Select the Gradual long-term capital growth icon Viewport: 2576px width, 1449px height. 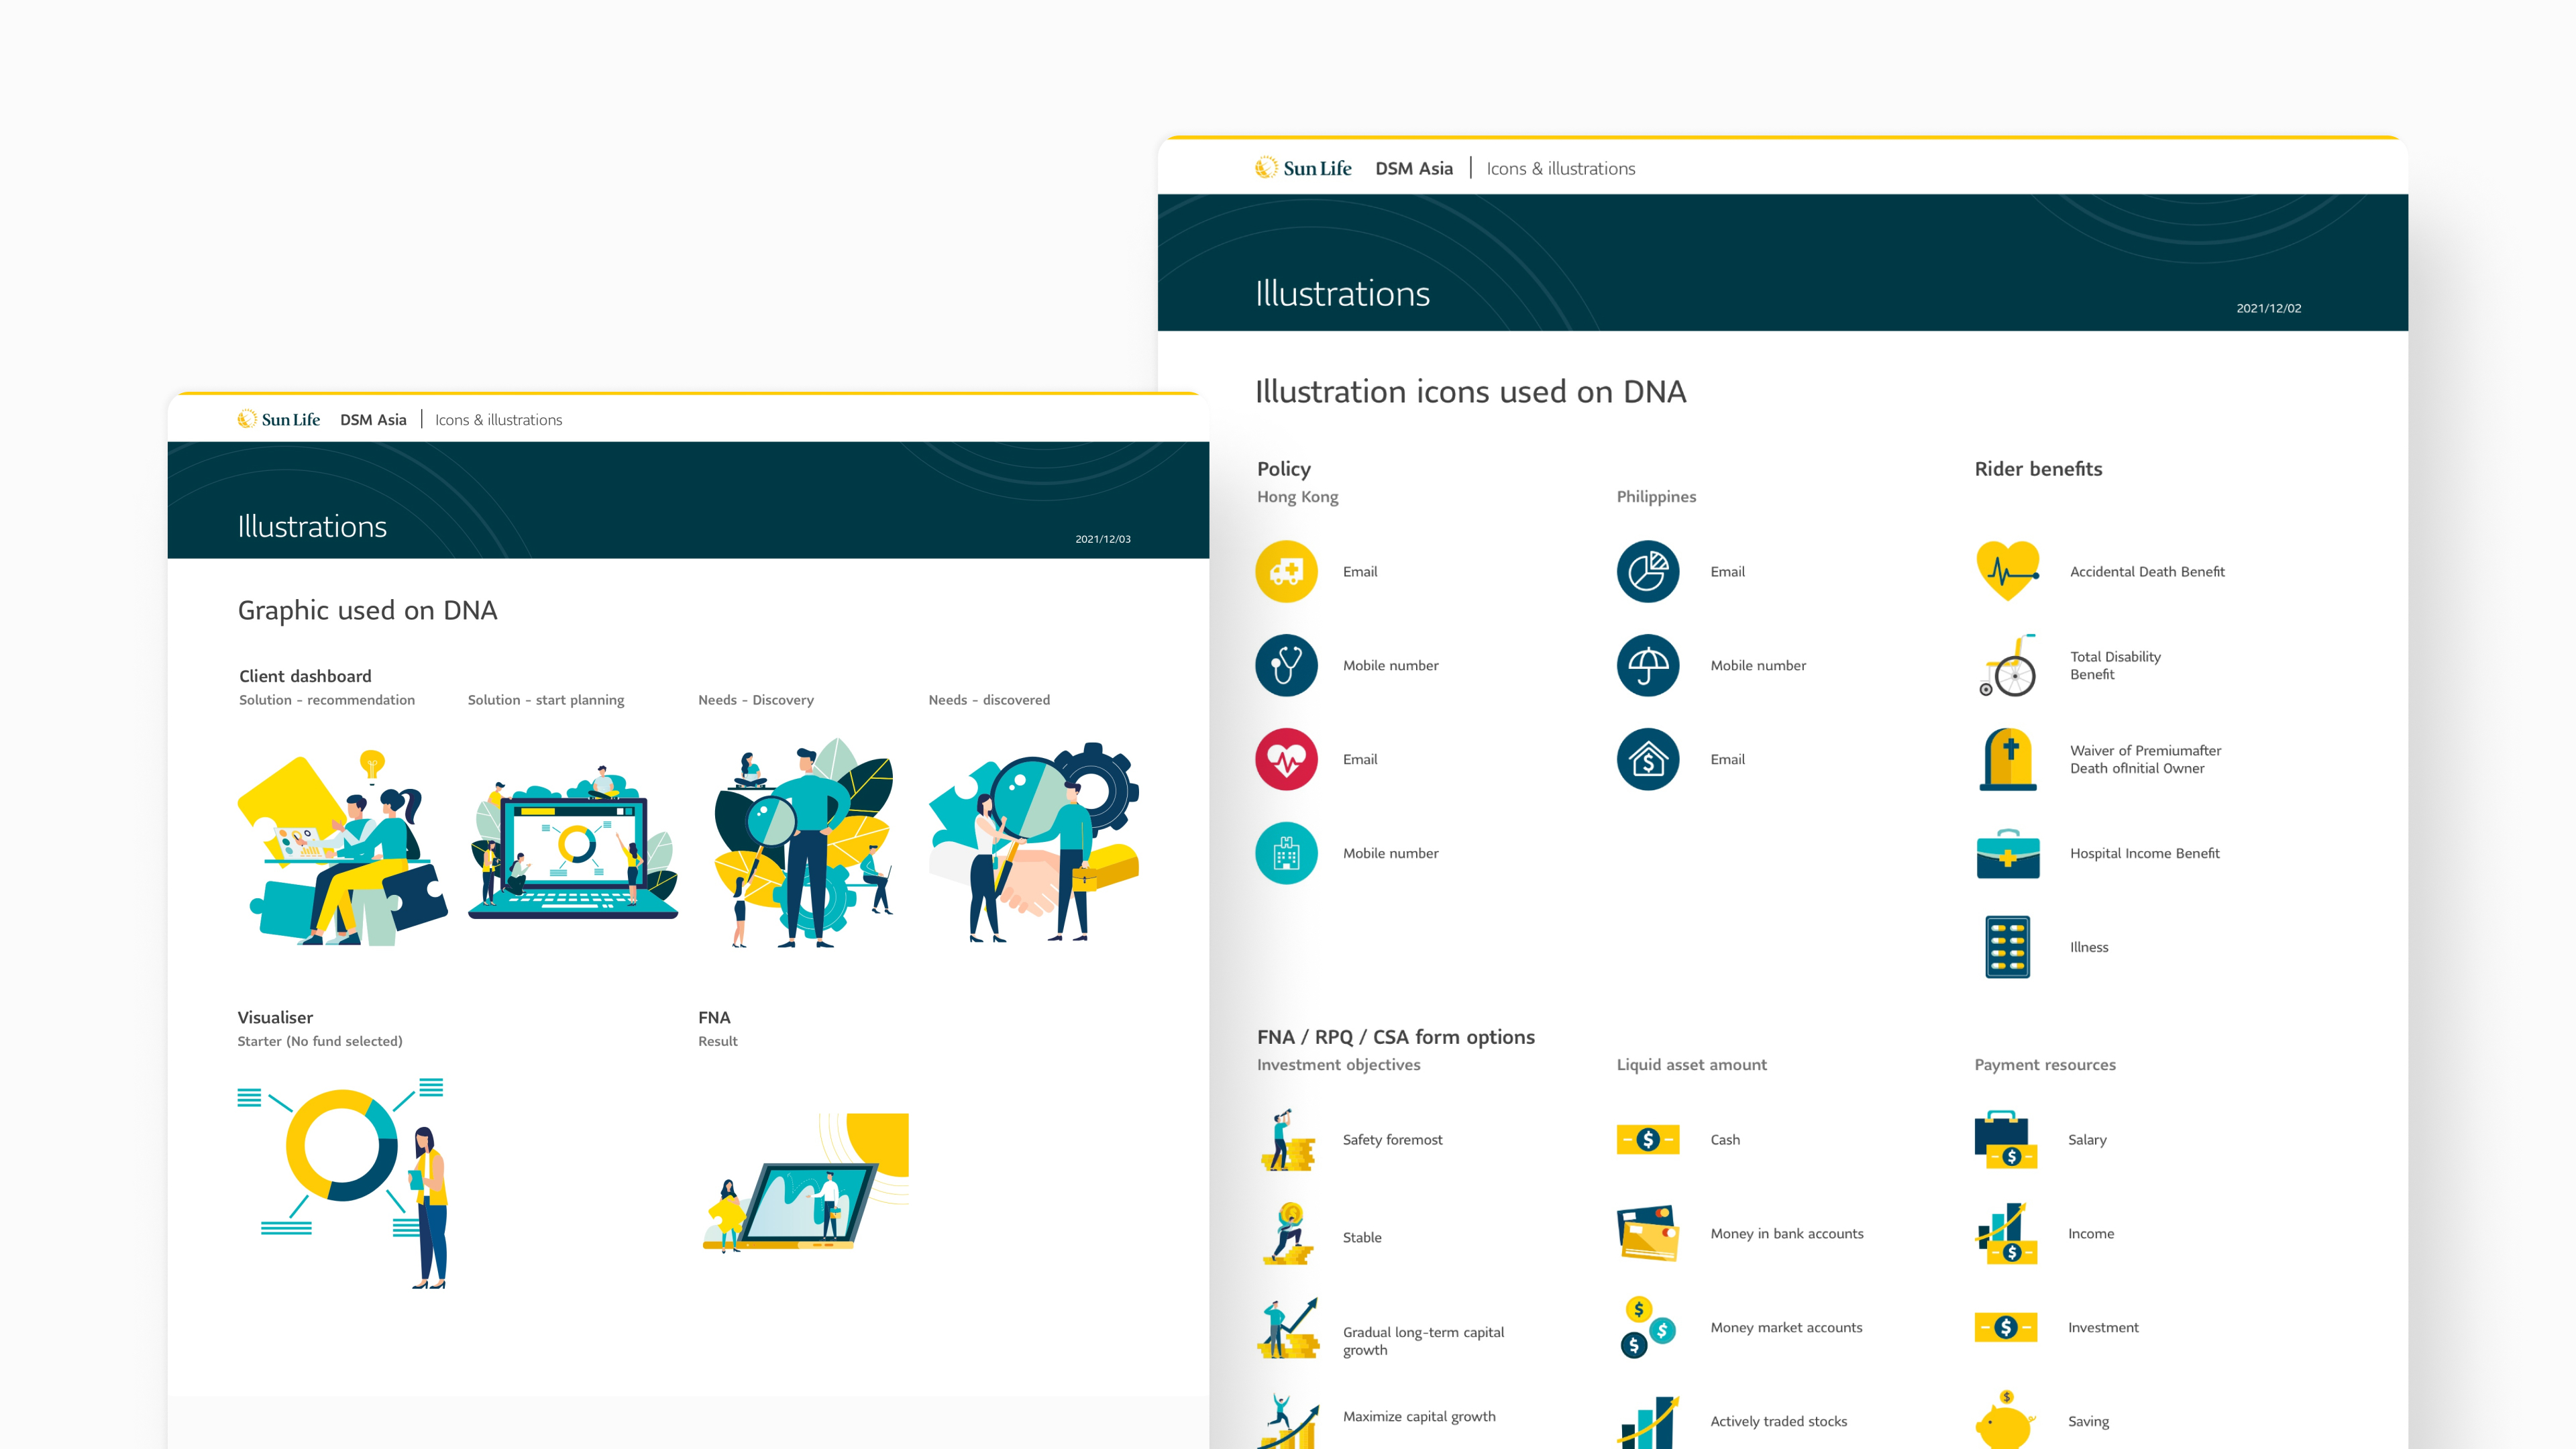pyautogui.click(x=1288, y=1328)
